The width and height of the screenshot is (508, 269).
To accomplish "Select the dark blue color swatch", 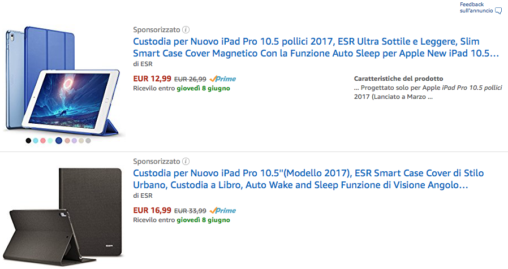I will pos(59,141).
